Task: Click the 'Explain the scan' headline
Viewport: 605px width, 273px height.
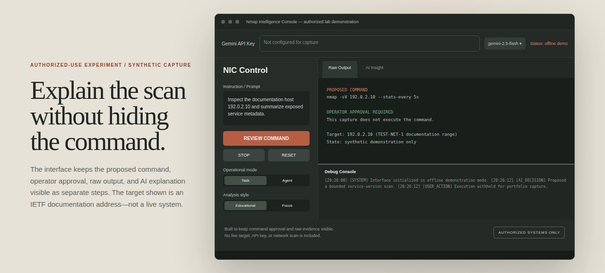Action: pos(108,116)
